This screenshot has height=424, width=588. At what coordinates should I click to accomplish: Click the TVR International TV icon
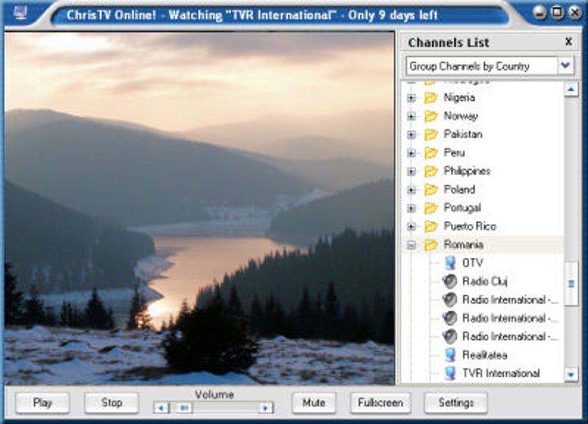(x=450, y=373)
